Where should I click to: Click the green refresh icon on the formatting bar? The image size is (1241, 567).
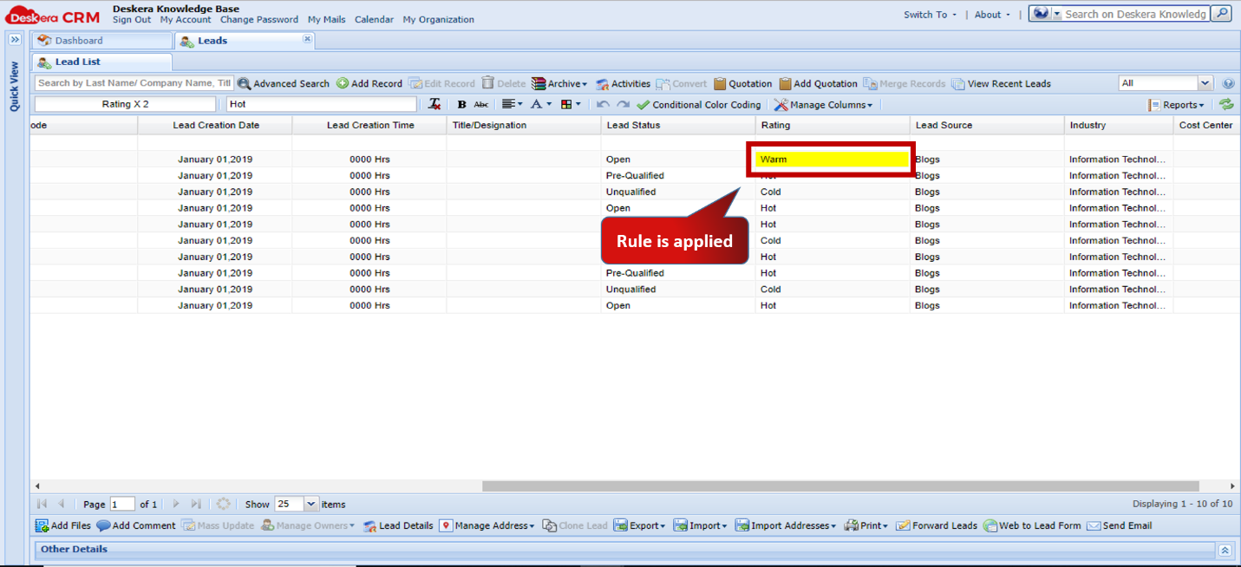1226,104
